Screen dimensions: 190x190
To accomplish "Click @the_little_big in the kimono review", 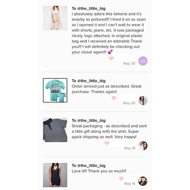I will pos(91,9).
